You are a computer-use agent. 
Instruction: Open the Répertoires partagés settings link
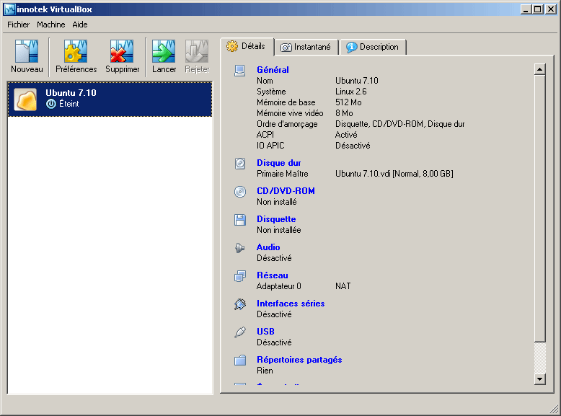point(299,360)
